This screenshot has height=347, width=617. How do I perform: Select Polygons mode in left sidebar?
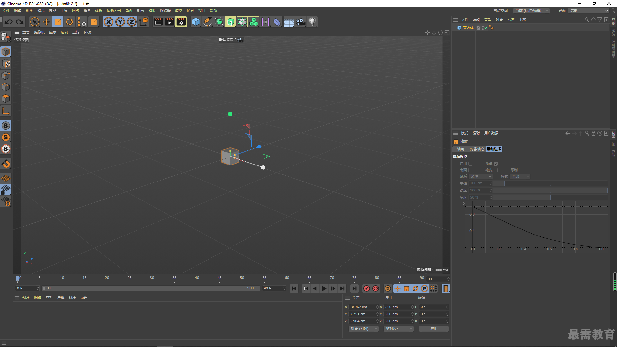coord(6,99)
